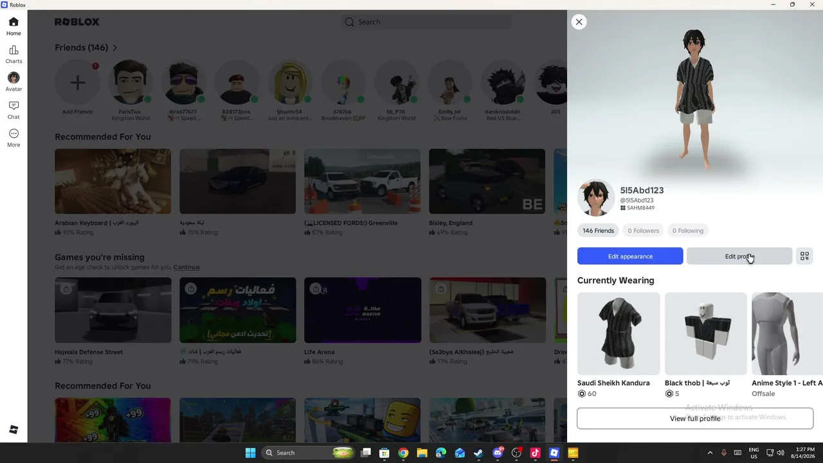This screenshot has width=823, height=463.
Task: Show the 0 Following list
Action: coord(688,231)
